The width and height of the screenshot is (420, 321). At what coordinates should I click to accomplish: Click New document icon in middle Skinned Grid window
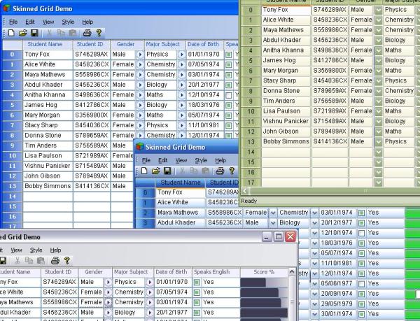pyautogui.click(x=144, y=171)
